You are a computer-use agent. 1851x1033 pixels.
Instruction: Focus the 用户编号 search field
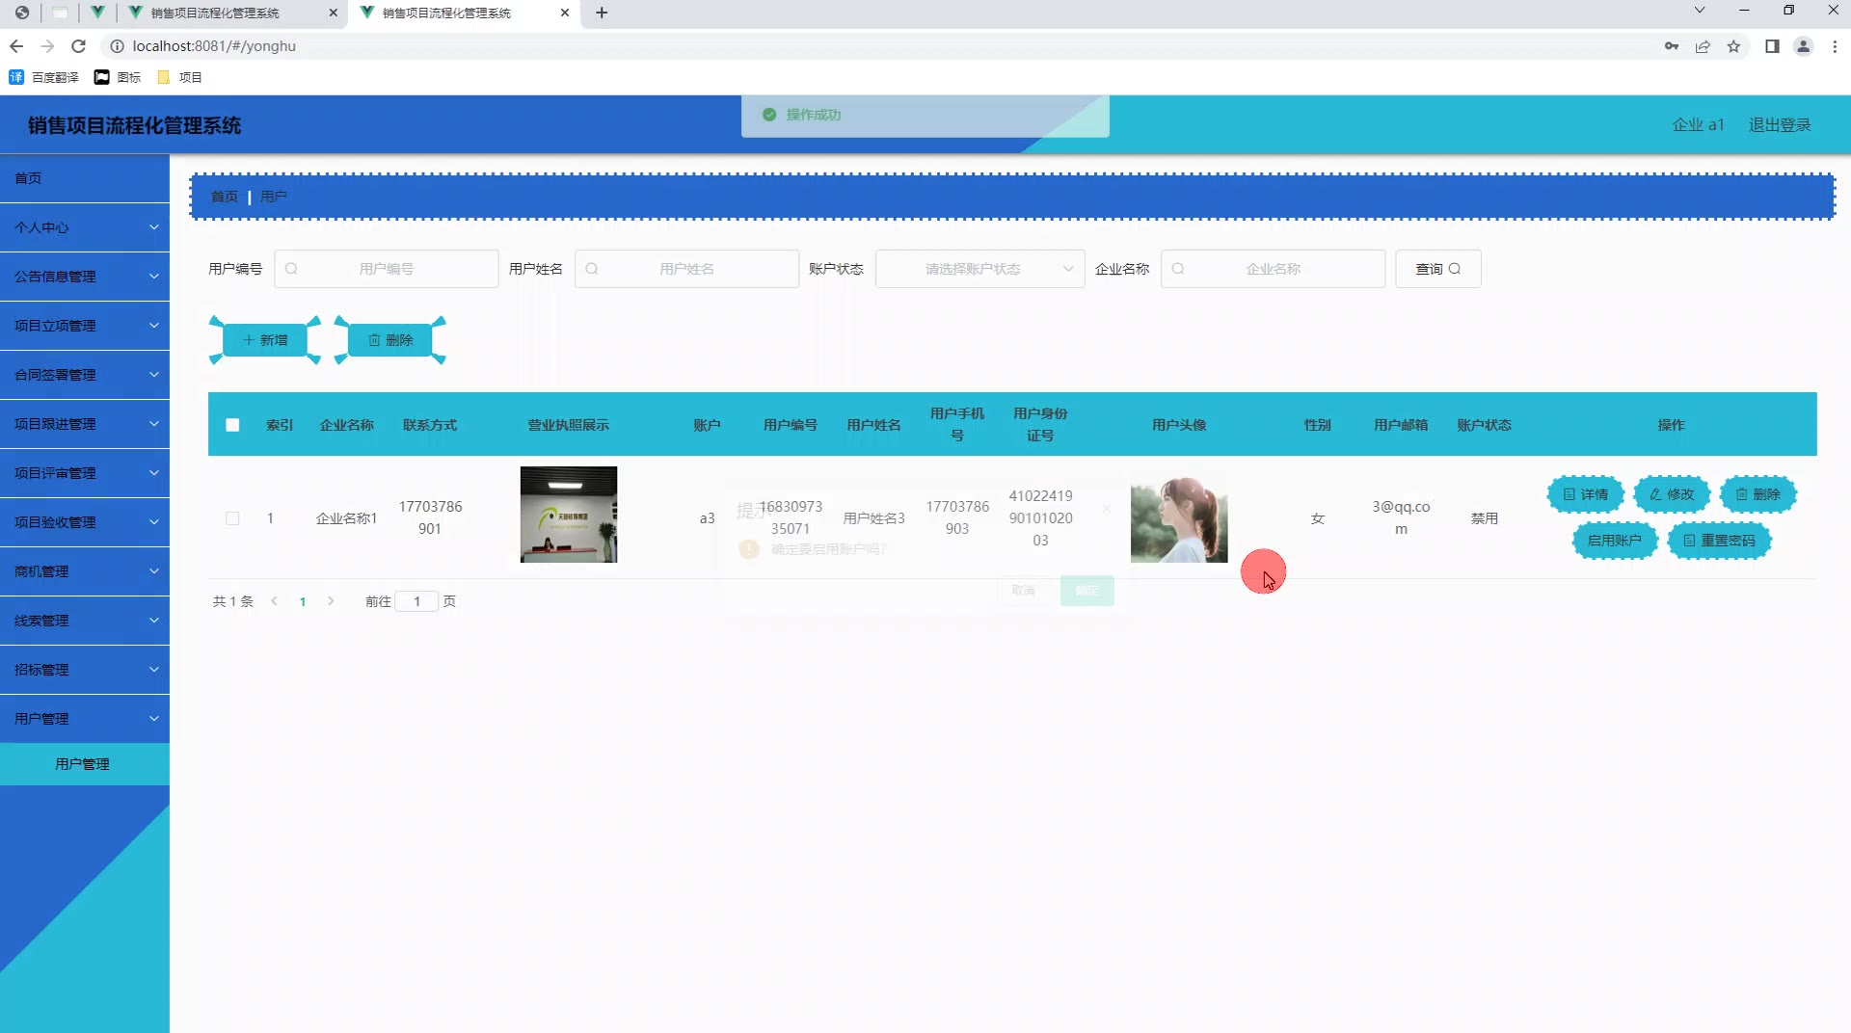[x=387, y=269]
